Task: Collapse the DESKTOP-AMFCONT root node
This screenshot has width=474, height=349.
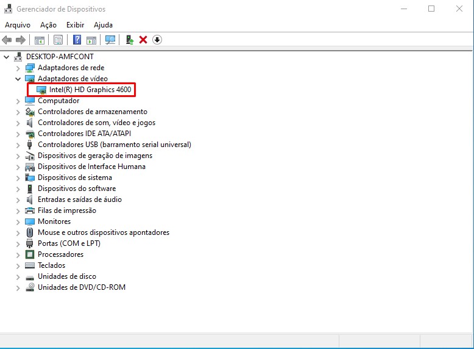Action: pos(6,57)
